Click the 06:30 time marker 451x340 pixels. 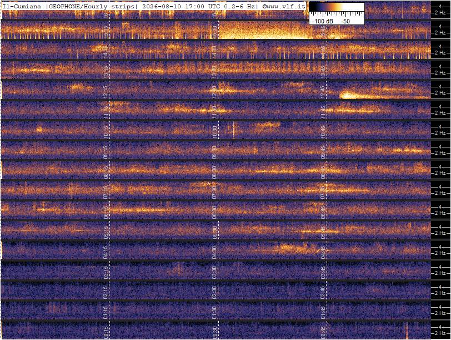tap(214, 212)
